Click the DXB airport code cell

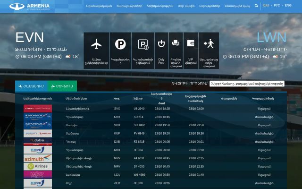click(x=117, y=142)
